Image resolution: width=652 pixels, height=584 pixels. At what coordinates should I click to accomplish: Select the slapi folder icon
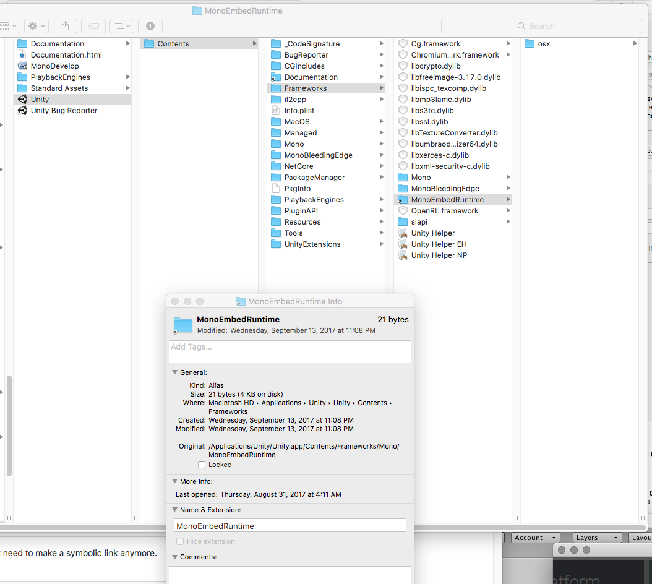pyautogui.click(x=403, y=222)
